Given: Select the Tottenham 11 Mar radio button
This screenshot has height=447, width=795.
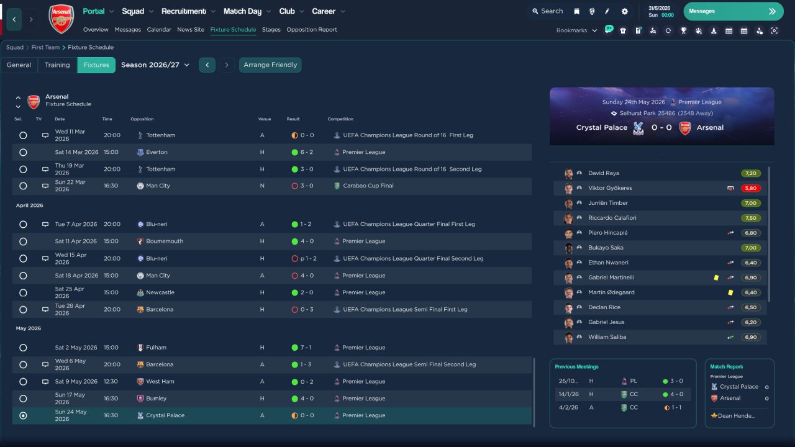Looking at the screenshot, I should pos(23,135).
